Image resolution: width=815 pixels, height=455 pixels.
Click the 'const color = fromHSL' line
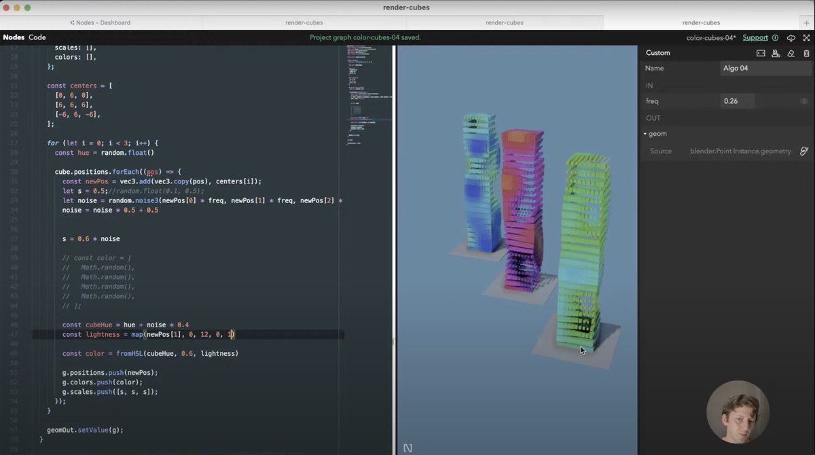click(x=150, y=353)
